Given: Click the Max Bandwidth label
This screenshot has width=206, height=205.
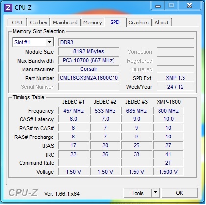Looking at the screenshot, I should [x=35, y=61].
